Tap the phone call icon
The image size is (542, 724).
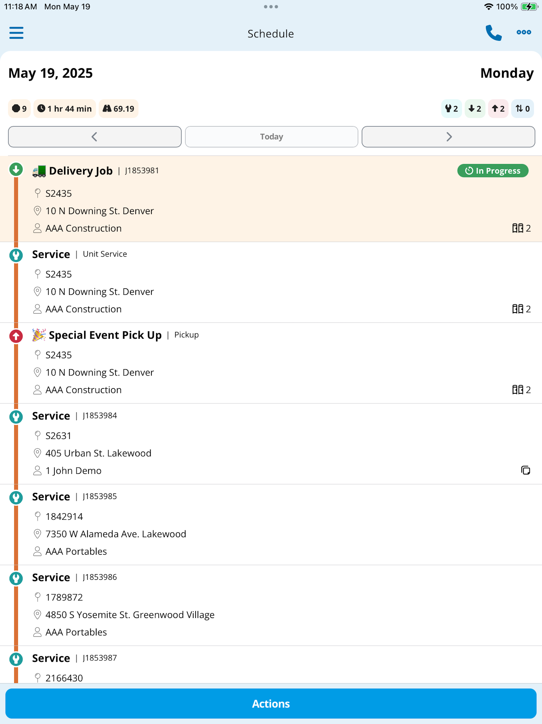tap(493, 33)
